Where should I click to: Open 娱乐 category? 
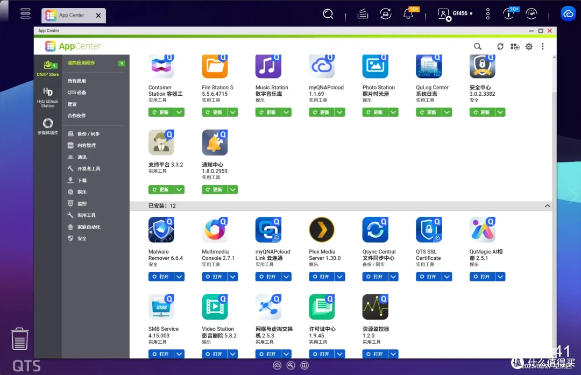click(77, 192)
